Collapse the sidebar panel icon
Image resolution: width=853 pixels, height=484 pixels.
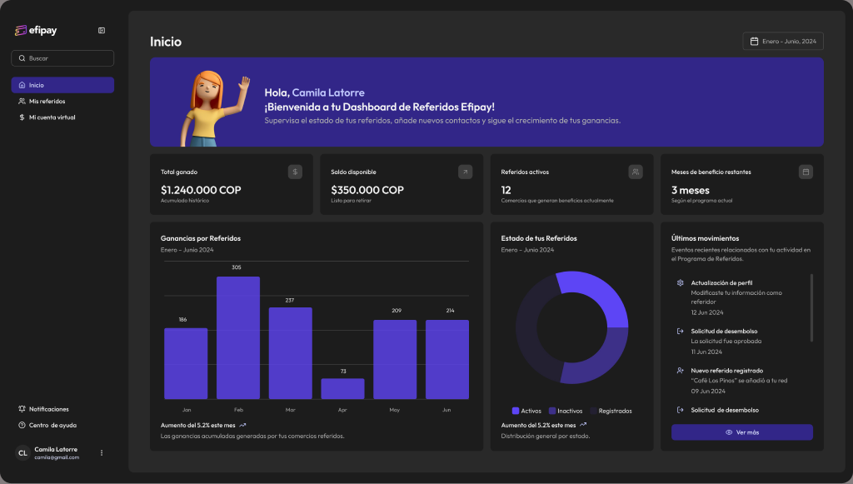pyautogui.click(x=102, y=31)
